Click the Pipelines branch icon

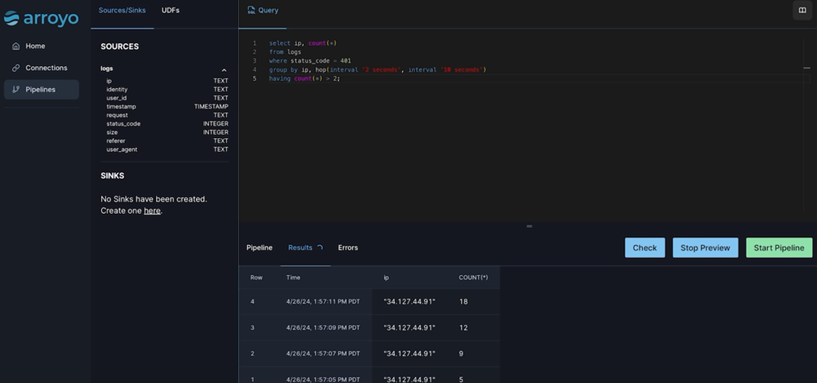tap(16, 90)
